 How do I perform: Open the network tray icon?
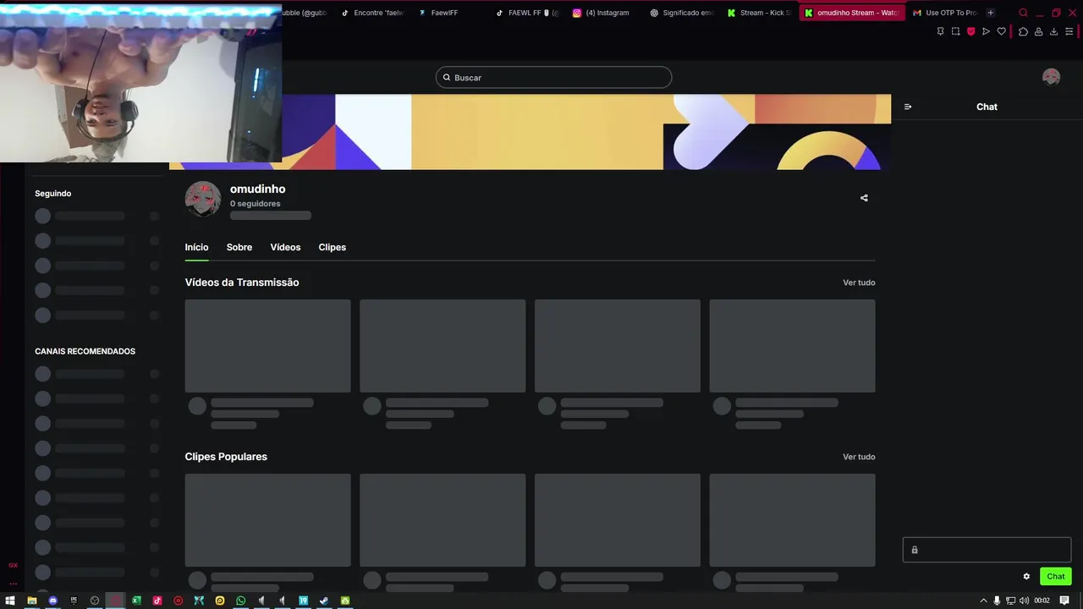[x=1010, y=601]
